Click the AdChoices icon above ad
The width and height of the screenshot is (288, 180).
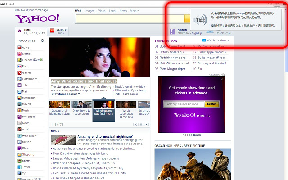point(224,75)
